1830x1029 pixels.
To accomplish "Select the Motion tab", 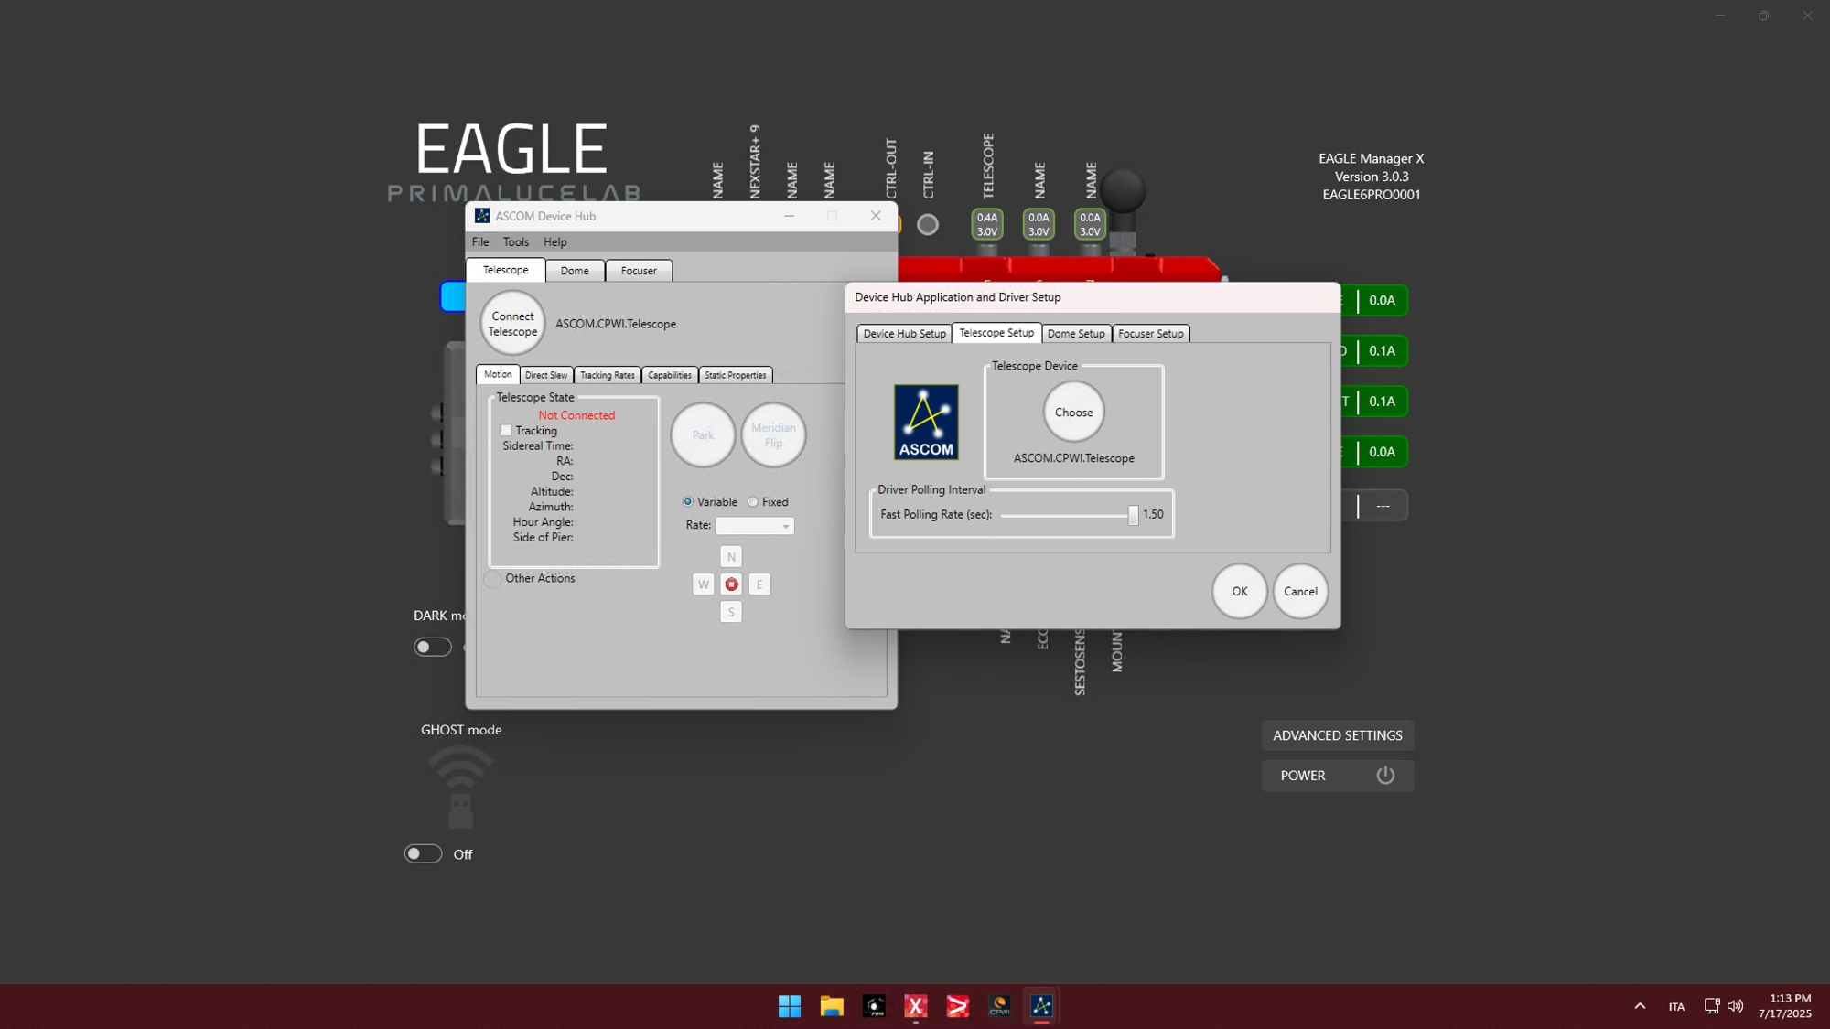I will [498, 374].
